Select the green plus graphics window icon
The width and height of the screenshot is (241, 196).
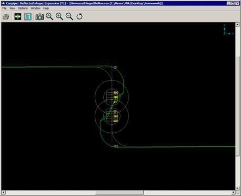[18, 17]
